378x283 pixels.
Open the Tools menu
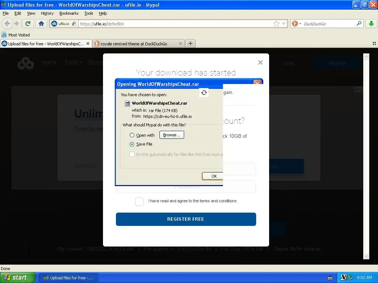pos(89,13)
